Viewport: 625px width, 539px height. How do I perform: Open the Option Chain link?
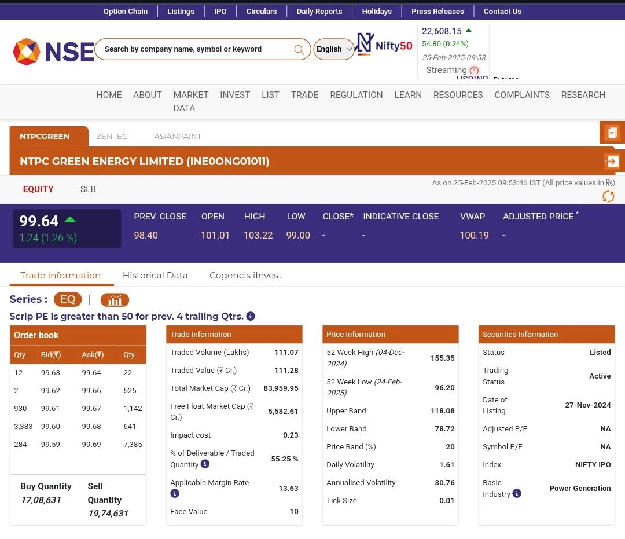(x=125, y=11)
